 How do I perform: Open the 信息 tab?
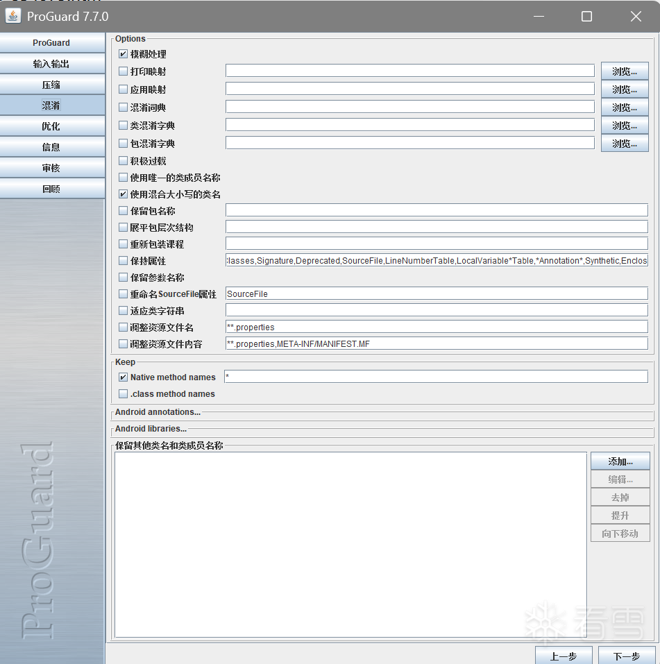[x=51, y=147]
